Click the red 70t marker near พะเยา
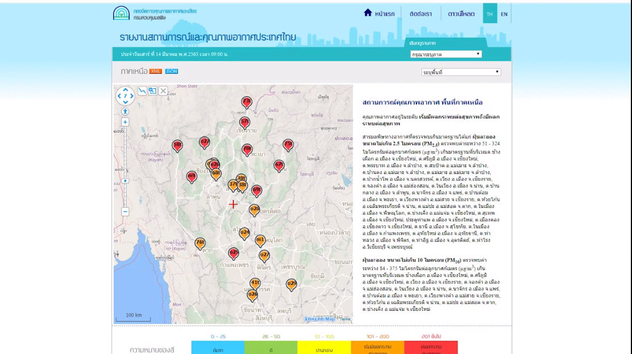 (x=247, y=150)
